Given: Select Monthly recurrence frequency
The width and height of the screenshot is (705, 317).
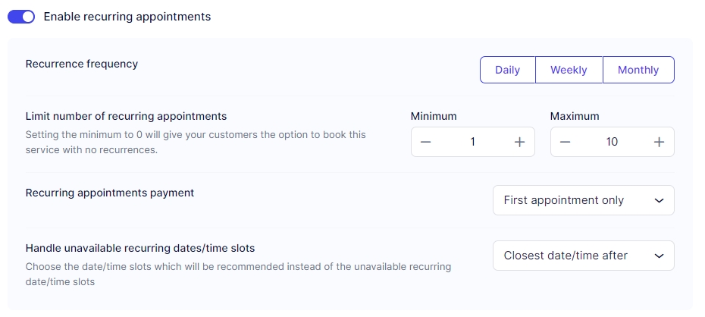Looking at the screenshot, I should coord(638,70).
